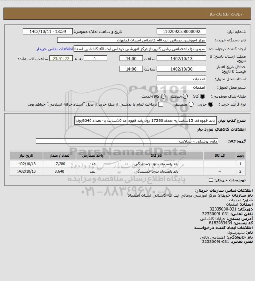
Task: Click the quantity cell 17,280
Action: [x=59, y=164]
